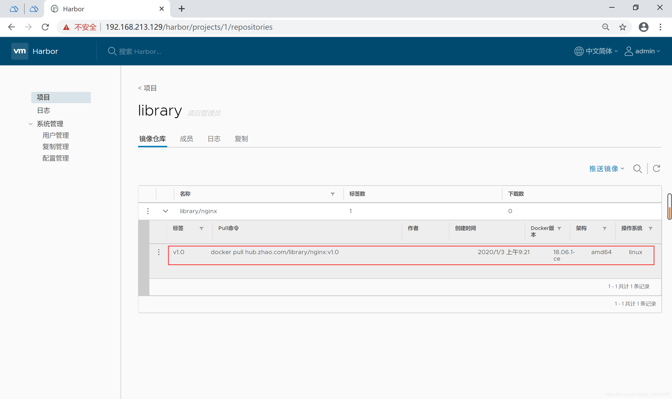This screenshot has width=672, height=399.
Task: Switch to the 复制 tab
Action: point(241,139)
